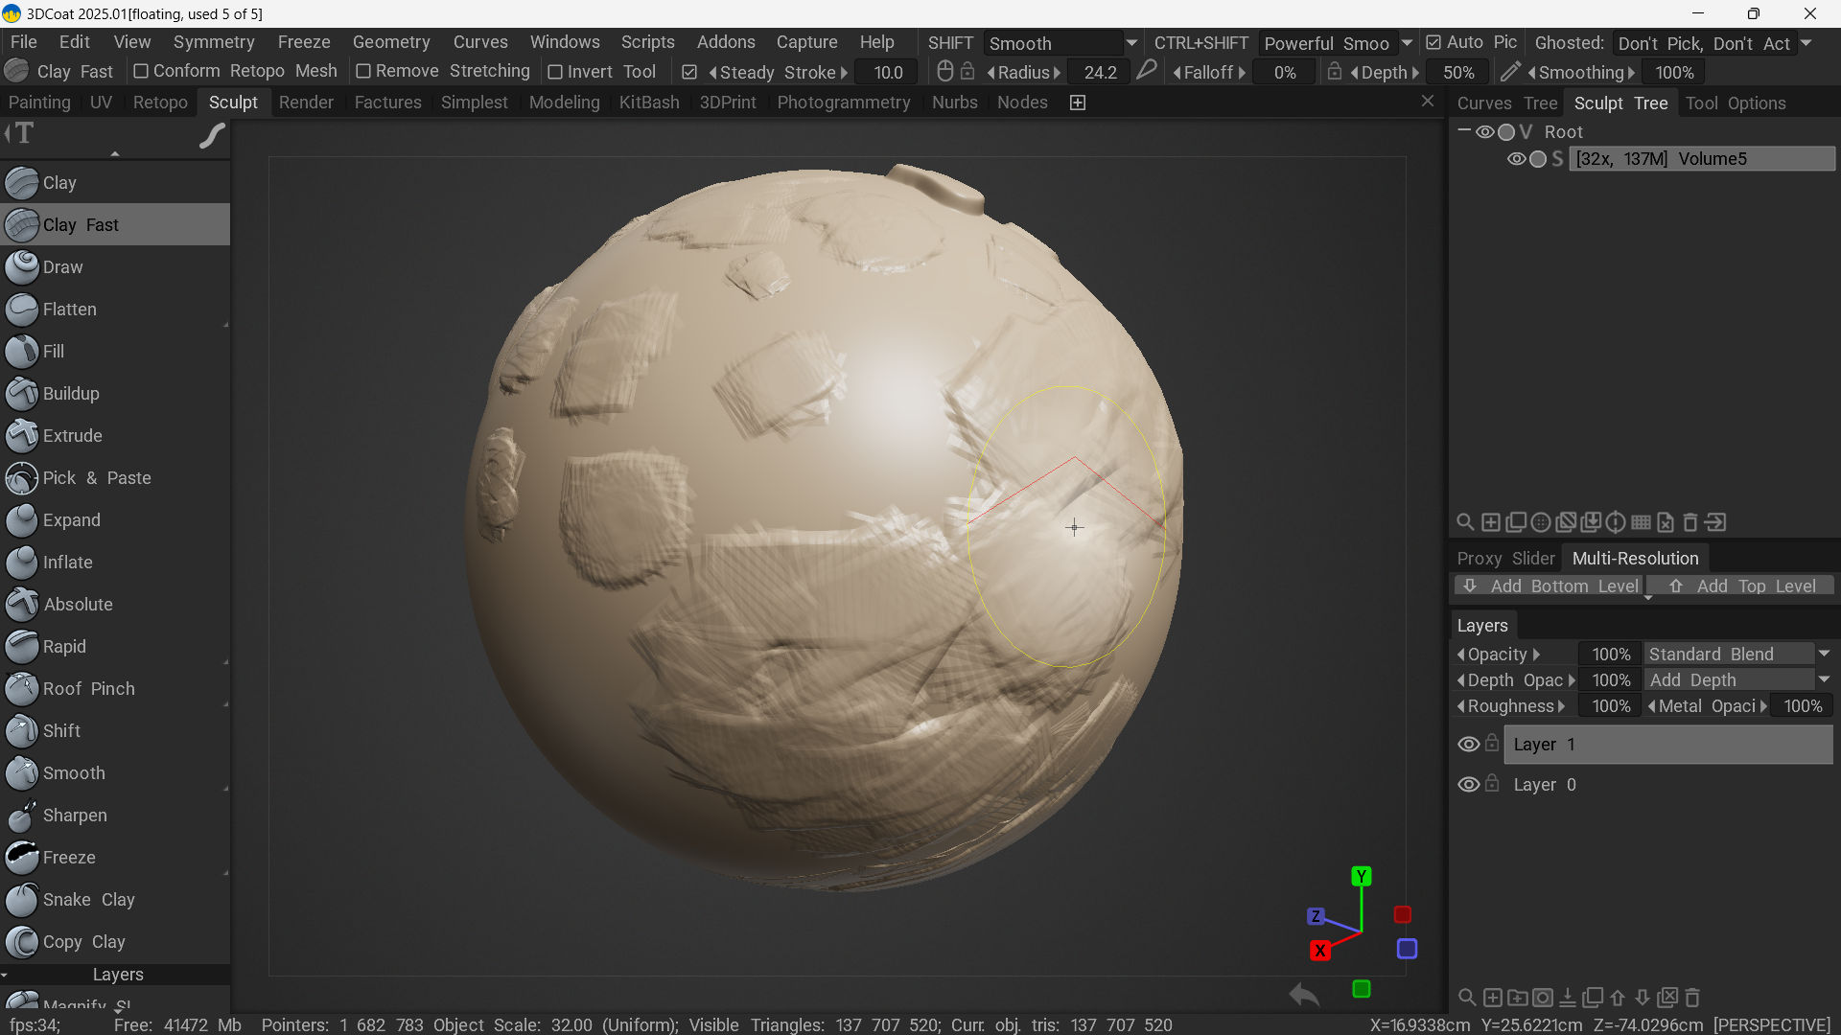Switch to the Retopo workspace tab

(x=160, y=103)
